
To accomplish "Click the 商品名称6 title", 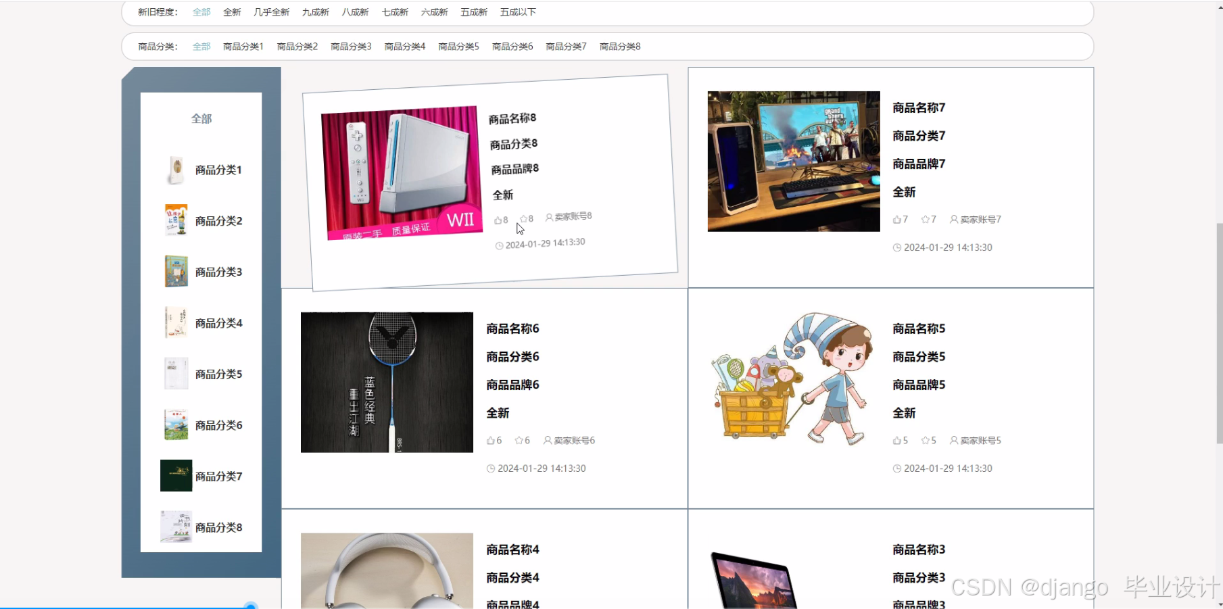I will click(512, 329).
